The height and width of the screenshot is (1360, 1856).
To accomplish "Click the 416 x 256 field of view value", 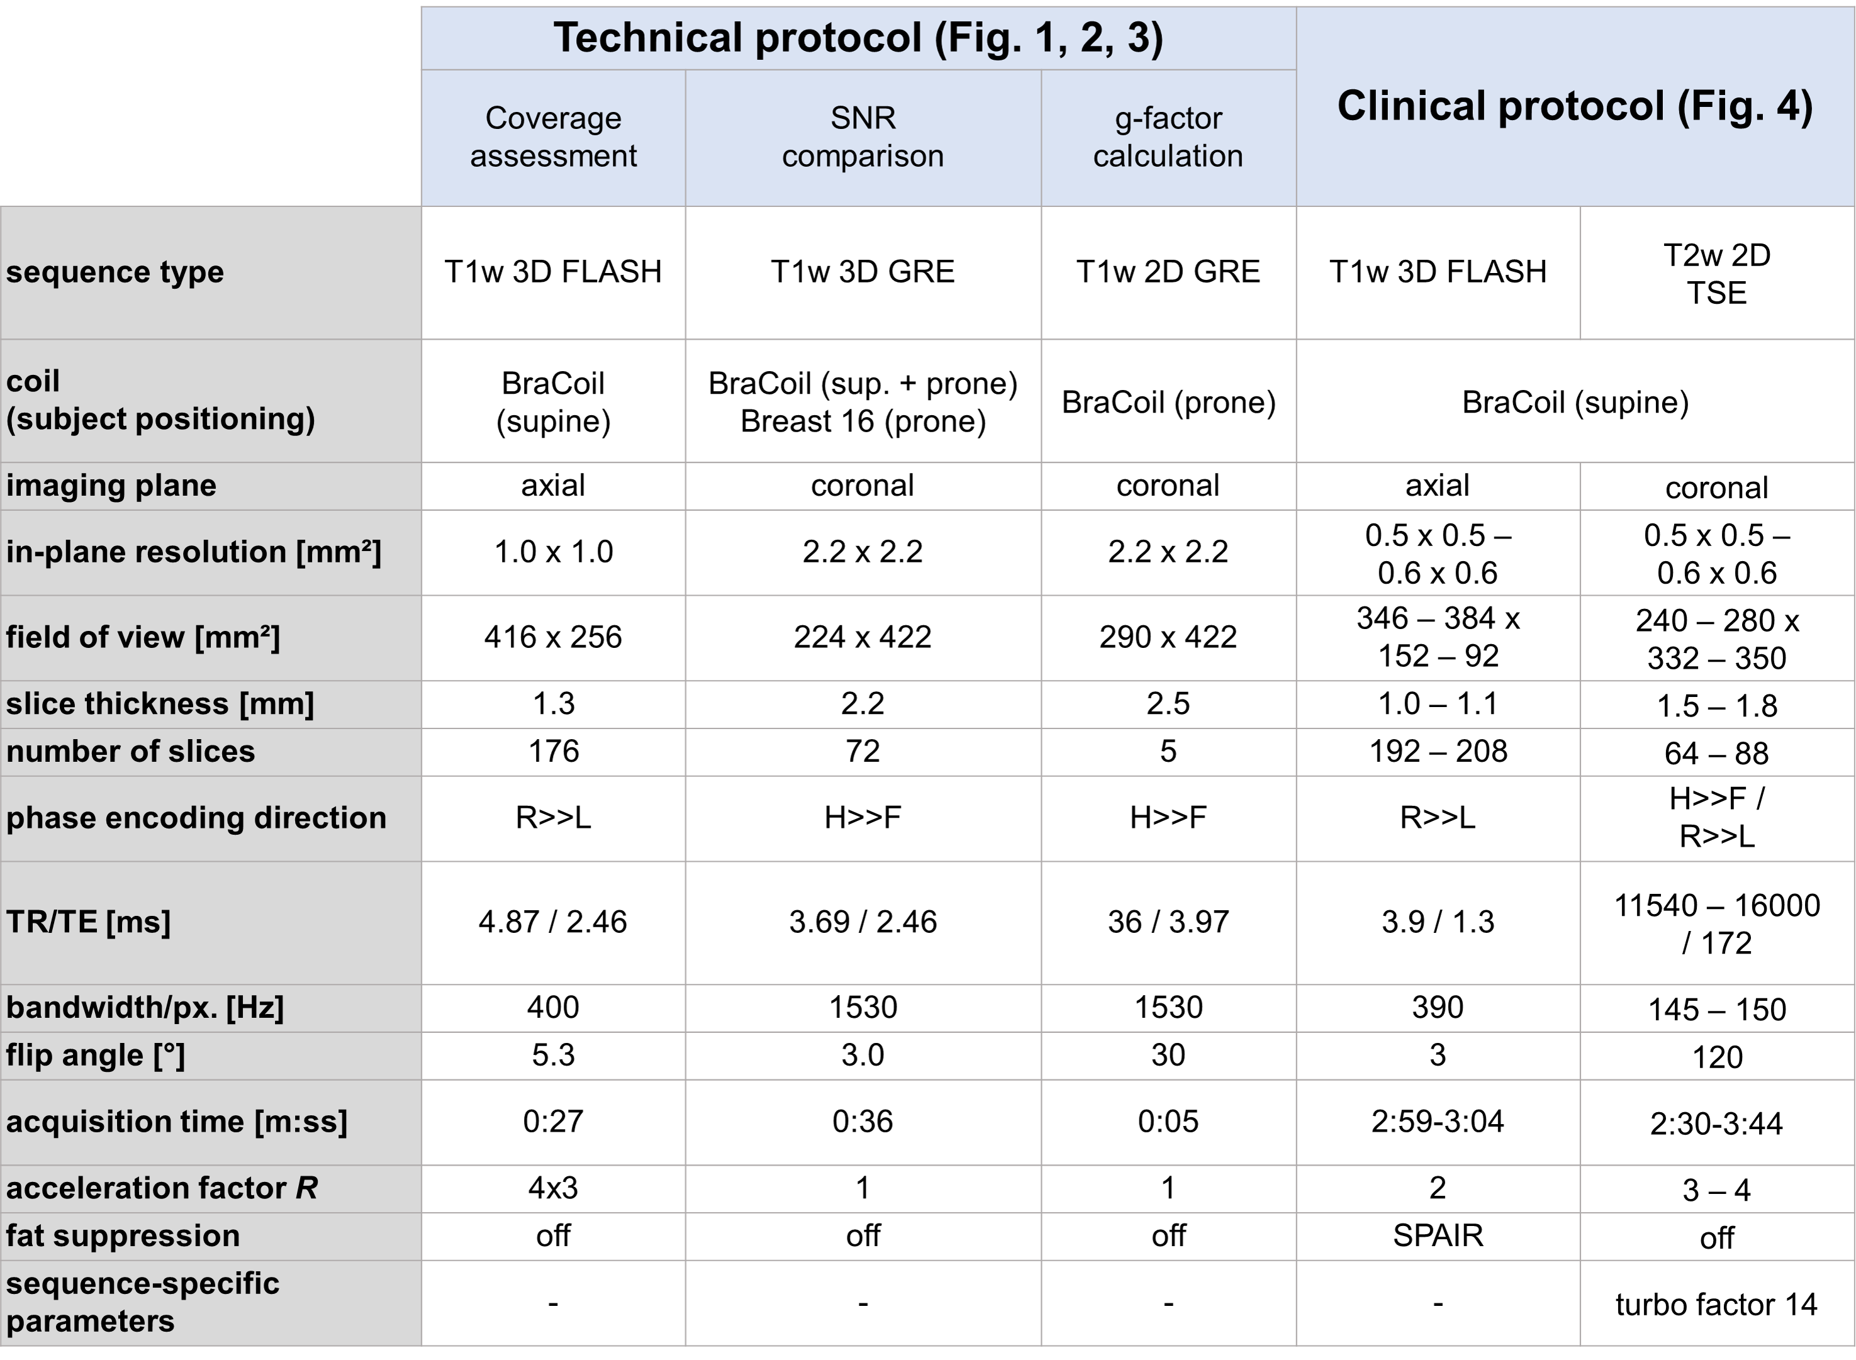I will point(552,637).
